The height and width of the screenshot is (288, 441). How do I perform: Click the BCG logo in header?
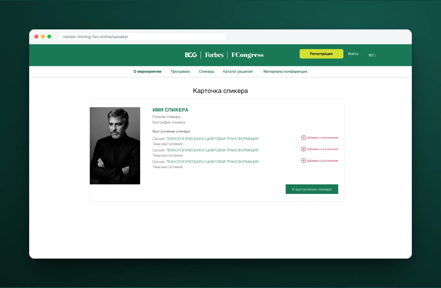click(x=191, y=55)
